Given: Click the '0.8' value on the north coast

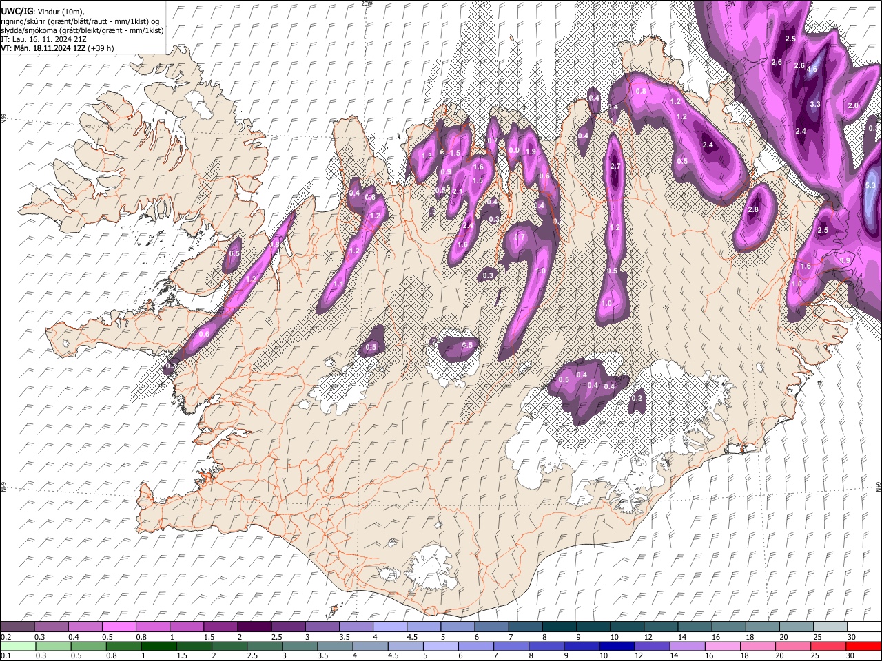Looking at the screenshot, I should pyautogui.click(x=641, y=92).
